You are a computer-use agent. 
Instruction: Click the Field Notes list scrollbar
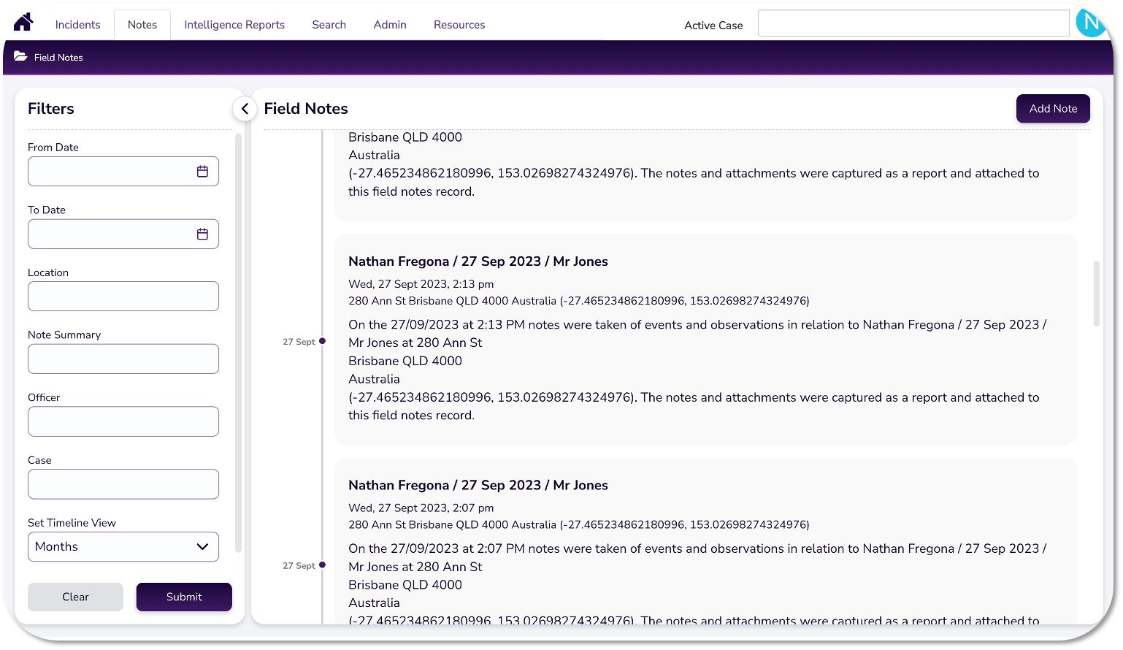click(x=1096, y=294)
